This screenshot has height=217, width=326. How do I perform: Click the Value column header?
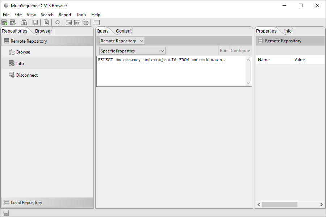(x=308, y=60)
